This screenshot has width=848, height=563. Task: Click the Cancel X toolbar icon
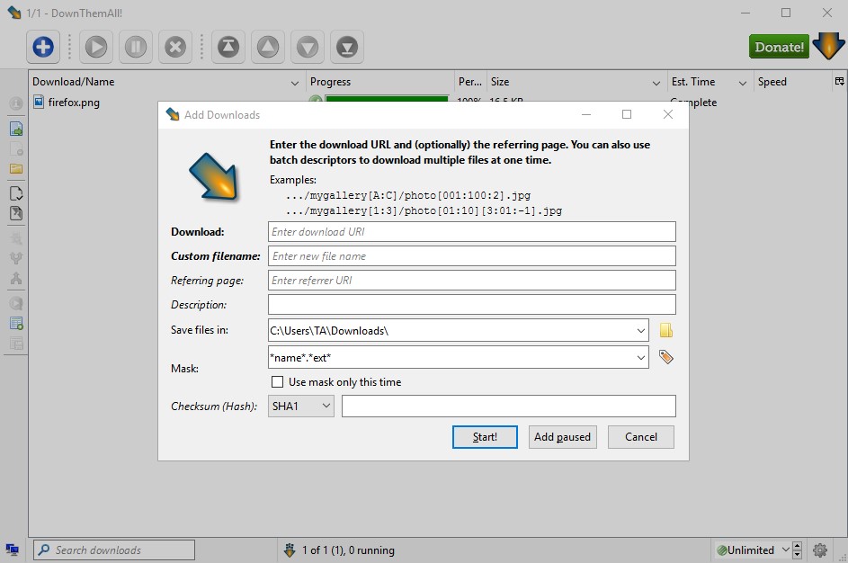176,47
